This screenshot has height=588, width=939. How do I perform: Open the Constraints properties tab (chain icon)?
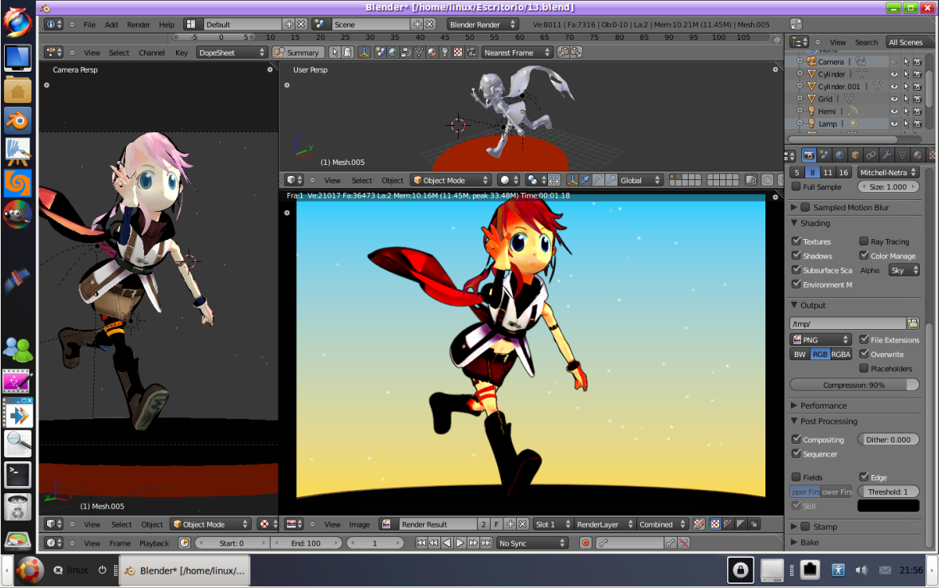(871, 155)
